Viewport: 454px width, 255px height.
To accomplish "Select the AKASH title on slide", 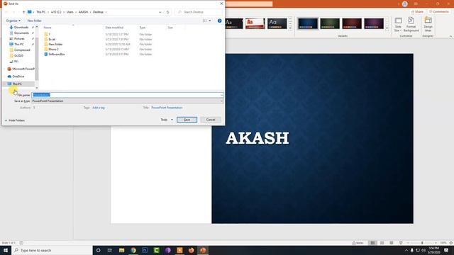I will click(257, 138).
